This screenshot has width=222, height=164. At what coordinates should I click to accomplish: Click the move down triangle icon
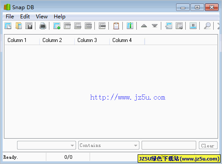[155, 26]
